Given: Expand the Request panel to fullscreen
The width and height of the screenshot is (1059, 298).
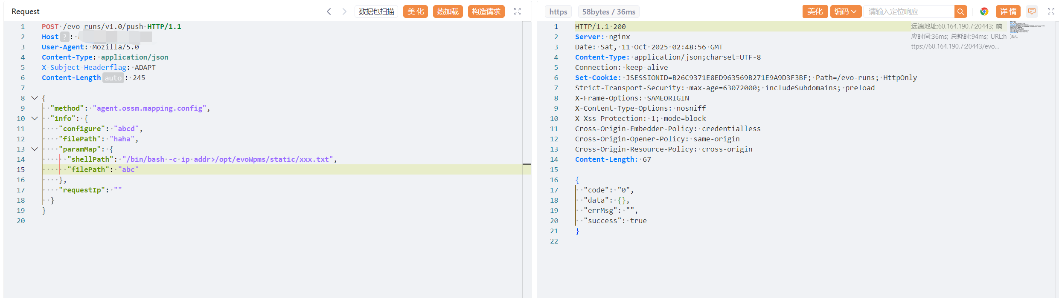Looking at the screenshot, I should click(517, 11).
